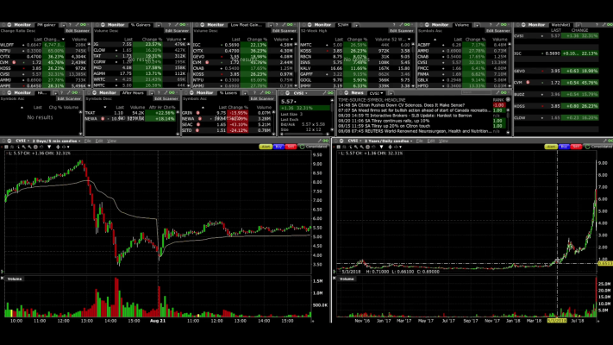Switch to the % Gainers monitor tab
This screenshot has height=345, width=613.
click(139, 25)
